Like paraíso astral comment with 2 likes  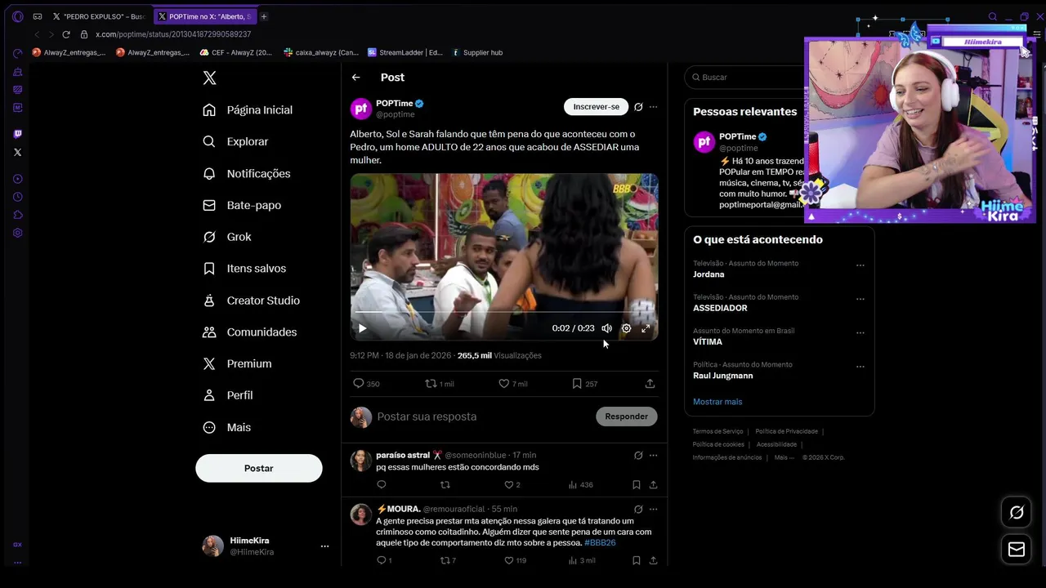512,485
